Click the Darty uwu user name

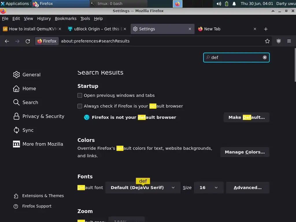click(286, 3)
